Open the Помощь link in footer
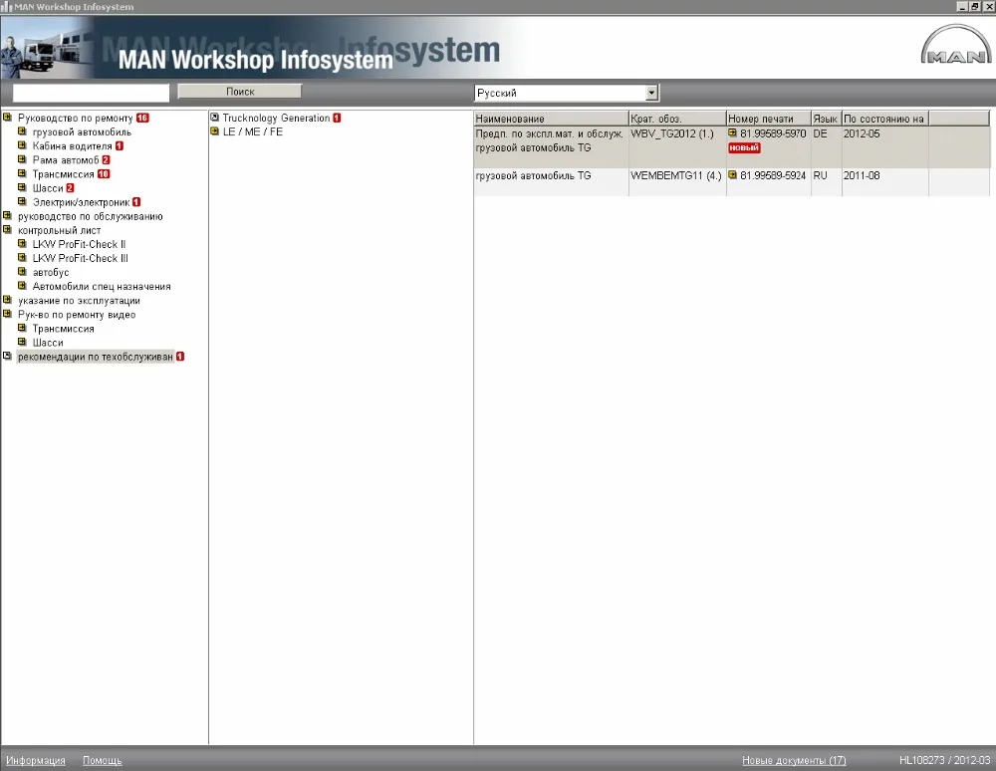 click(103, 760)
